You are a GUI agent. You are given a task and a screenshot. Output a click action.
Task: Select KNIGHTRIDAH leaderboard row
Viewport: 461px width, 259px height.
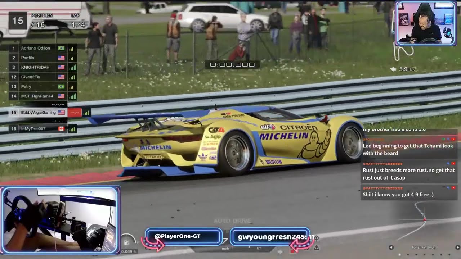(x=42, y=67)
